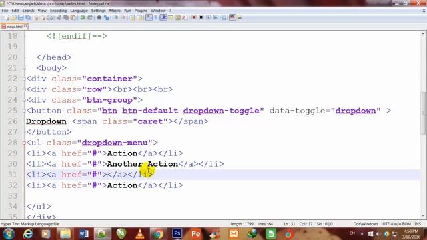Open the Macro menu
427x240 pixels.
(x=115, y=11)
